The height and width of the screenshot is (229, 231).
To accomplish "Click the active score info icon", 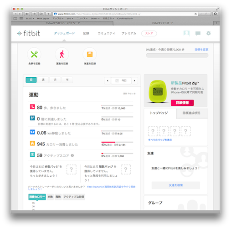I will pos(72,155).
